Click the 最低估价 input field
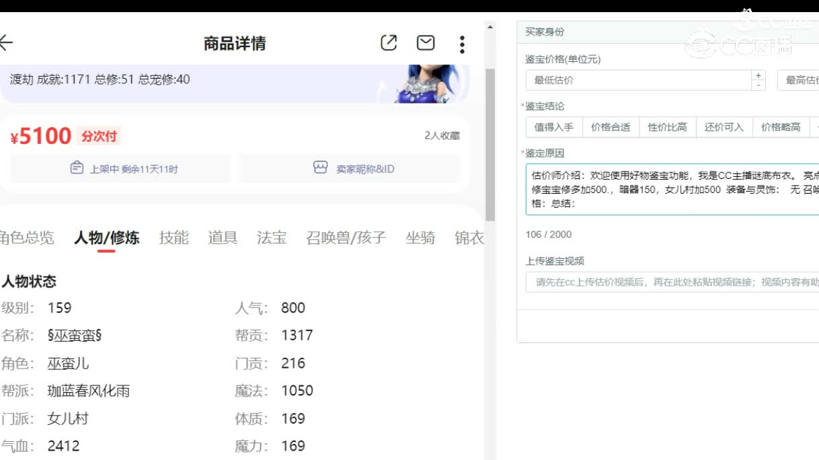 tap(632, 79)
